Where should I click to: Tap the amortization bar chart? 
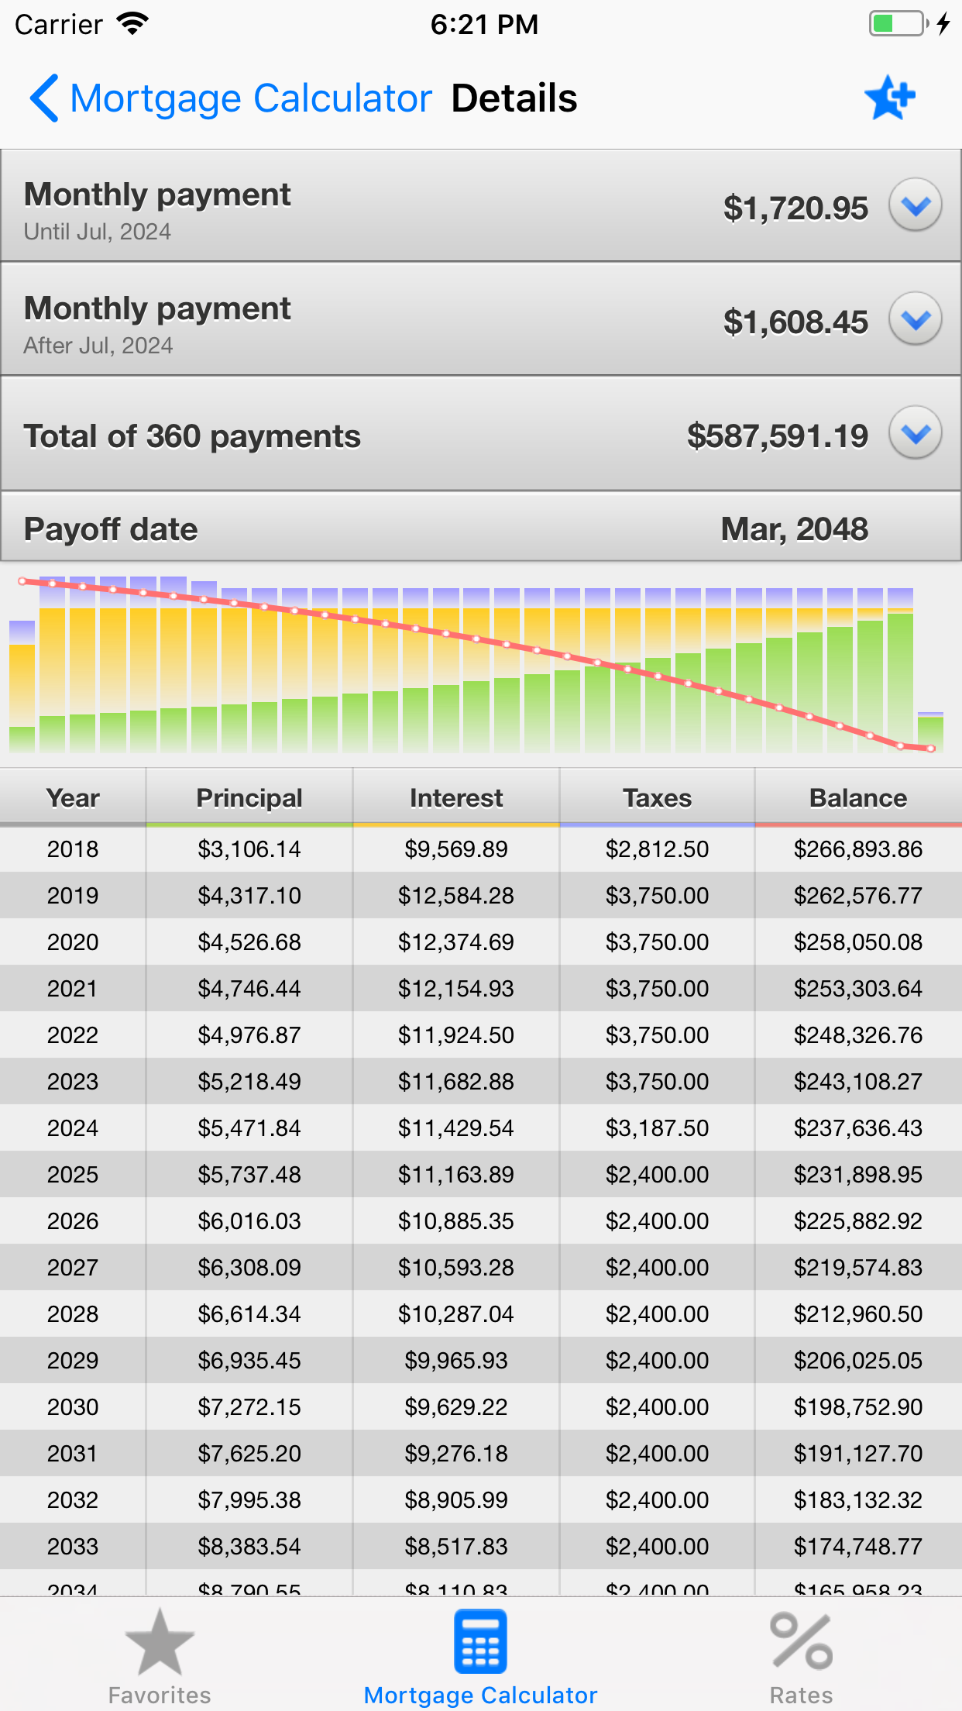click(x=480, y=665)
